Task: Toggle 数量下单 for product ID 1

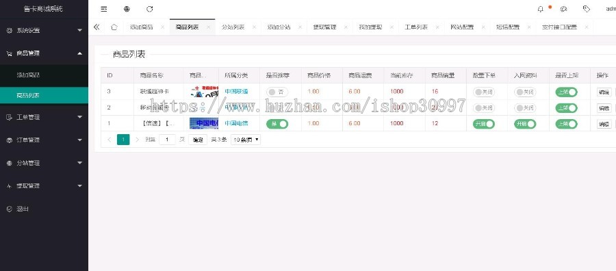Action: [484, 124]
